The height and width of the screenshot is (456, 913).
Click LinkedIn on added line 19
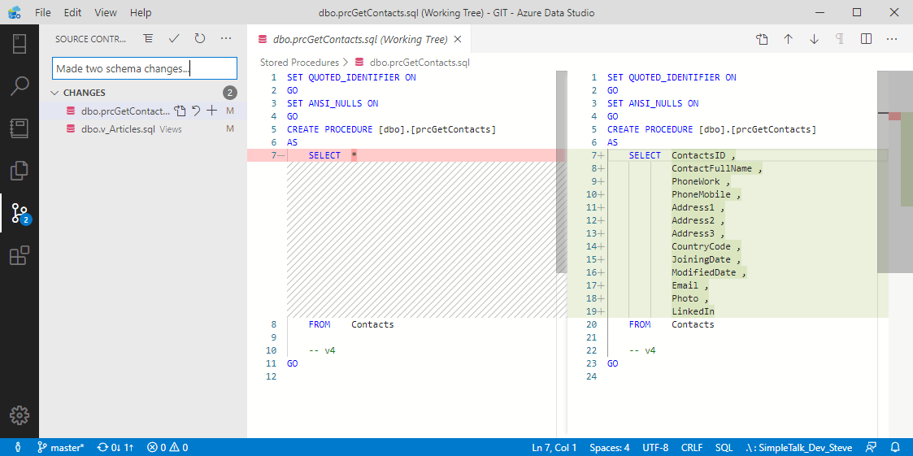[693, 311]
